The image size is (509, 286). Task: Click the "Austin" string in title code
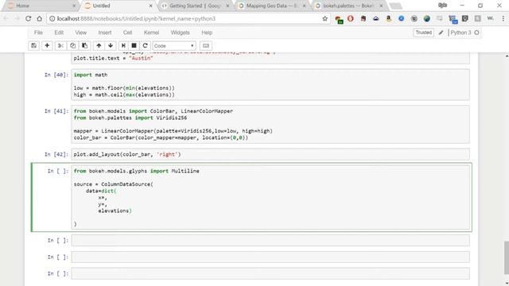(x=141, y=58)
